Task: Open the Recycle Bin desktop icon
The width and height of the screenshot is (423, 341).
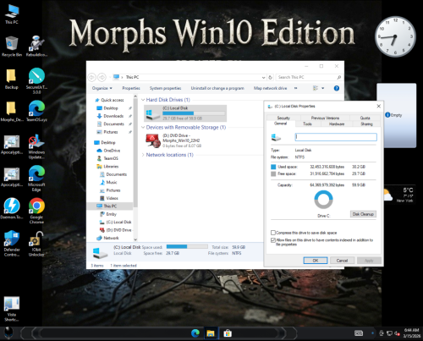Action: 12,47
